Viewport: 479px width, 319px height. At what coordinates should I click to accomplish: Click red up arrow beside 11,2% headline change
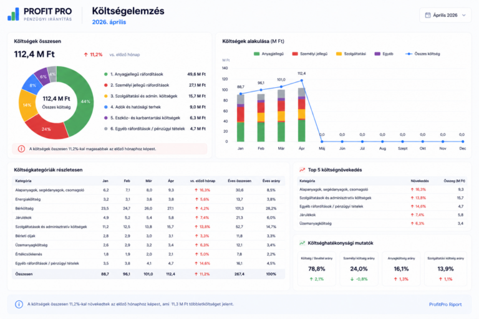(86, 55)
